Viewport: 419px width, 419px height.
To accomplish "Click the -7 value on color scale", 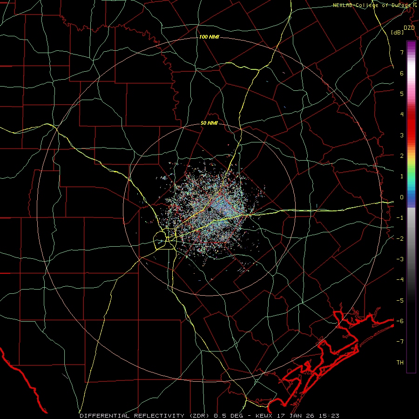I will pos(400,342).
